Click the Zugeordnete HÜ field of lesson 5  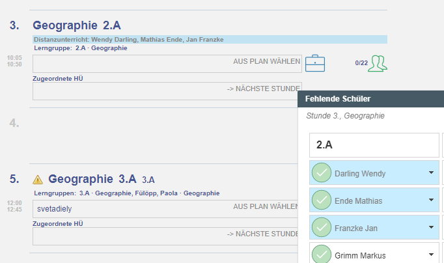(x=165, y=236)
